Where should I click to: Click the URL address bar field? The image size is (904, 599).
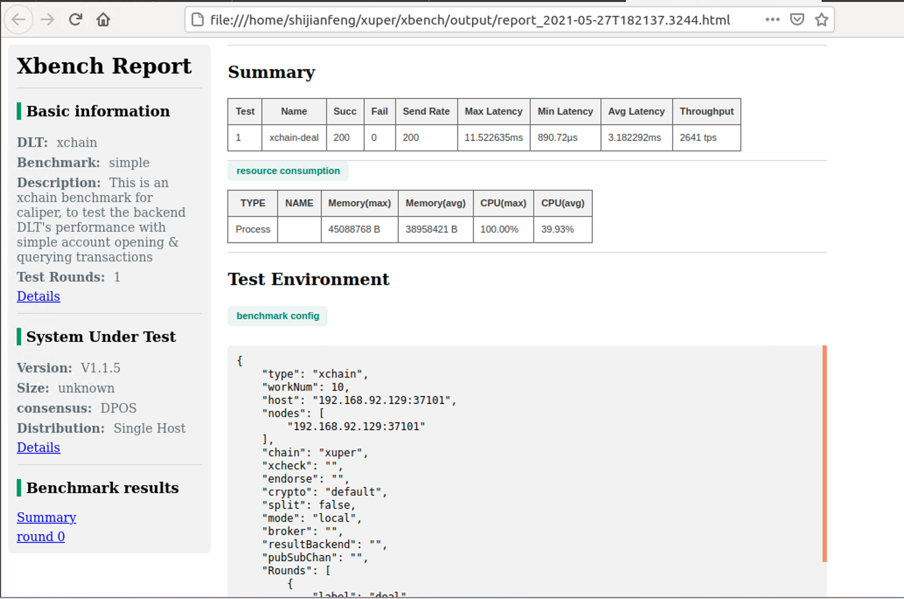470,20
